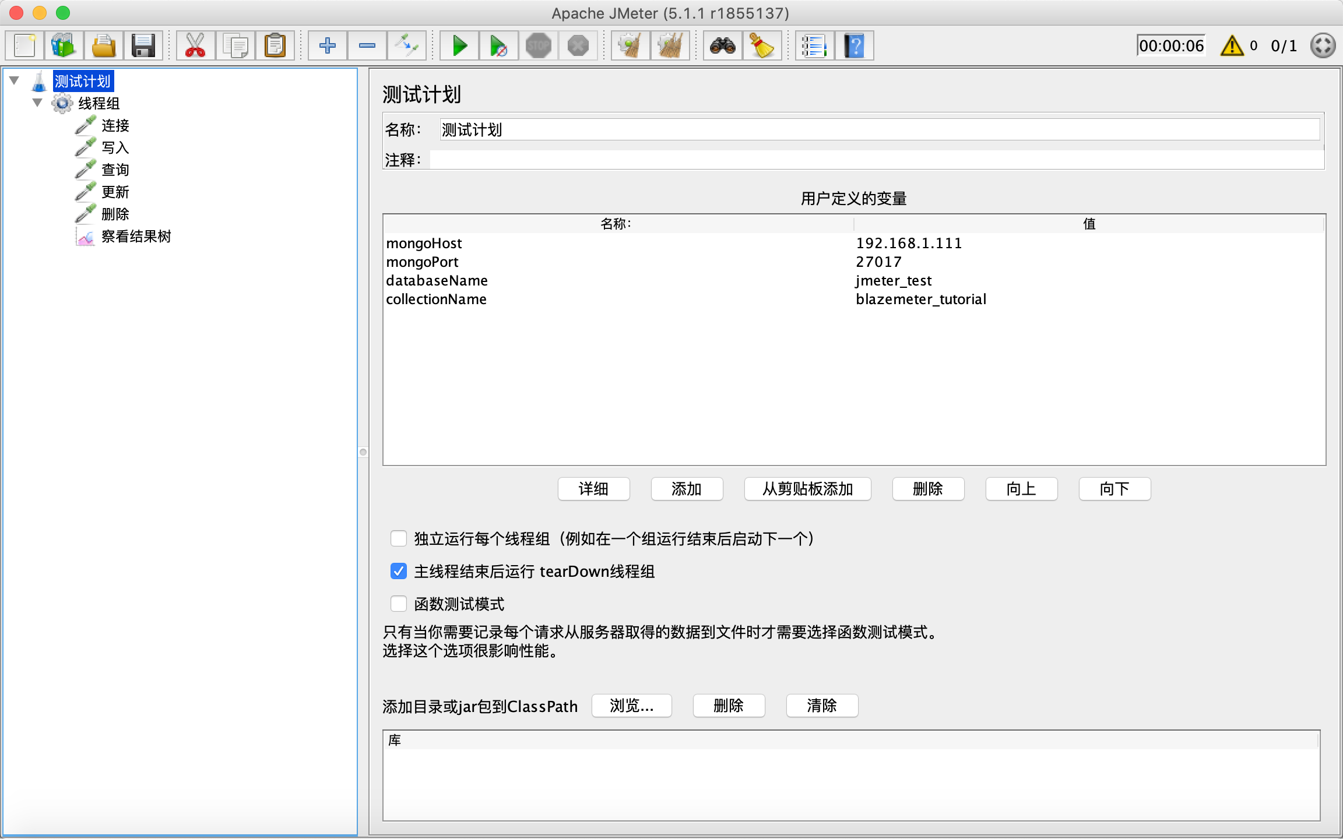This screenshot has height=839, width=1343.
Task: Select the collectionName variable cell
Action: click(x=618, y=299)
